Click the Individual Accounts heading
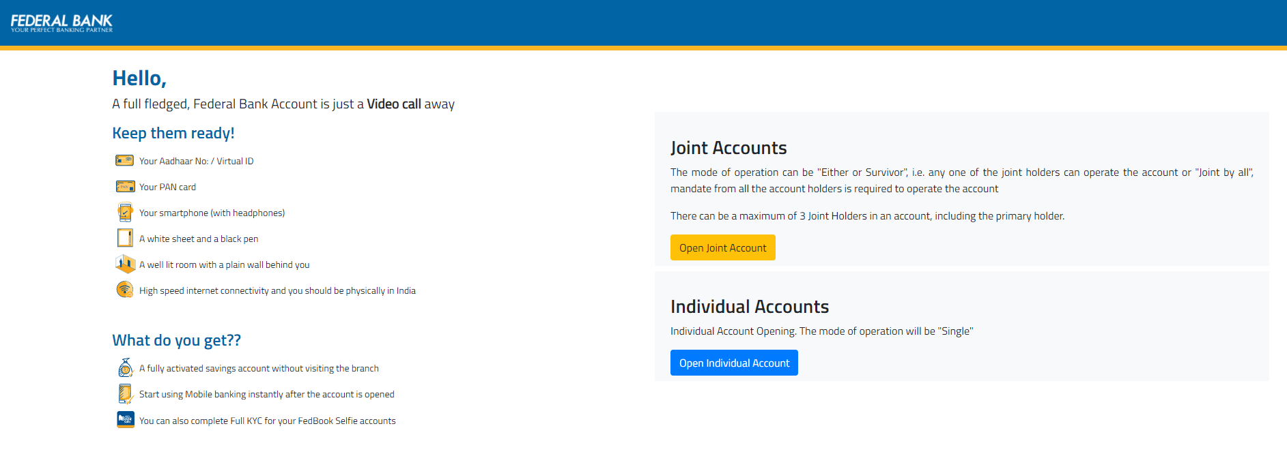This screenshot has width=1287, height=454. 749,307
